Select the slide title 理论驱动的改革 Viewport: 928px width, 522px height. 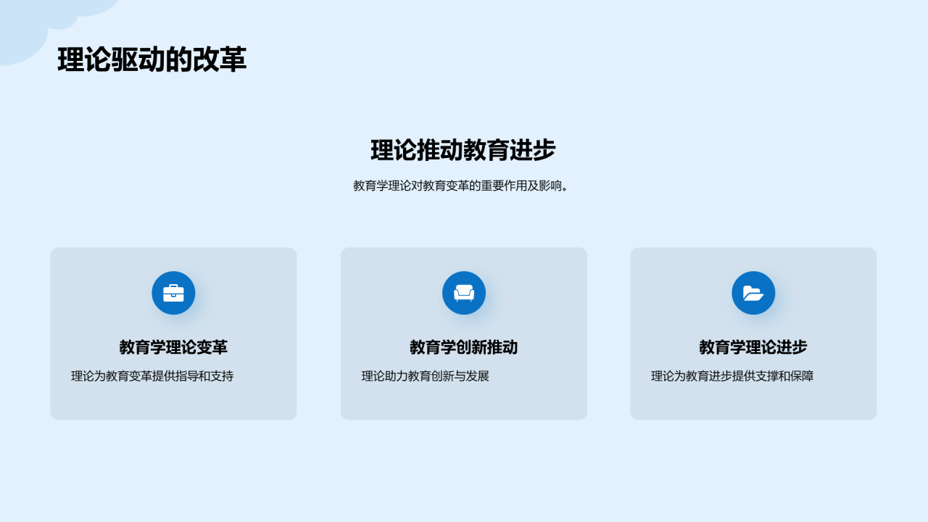(152, 60)
